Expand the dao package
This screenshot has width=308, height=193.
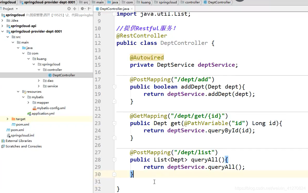(39, 81)
